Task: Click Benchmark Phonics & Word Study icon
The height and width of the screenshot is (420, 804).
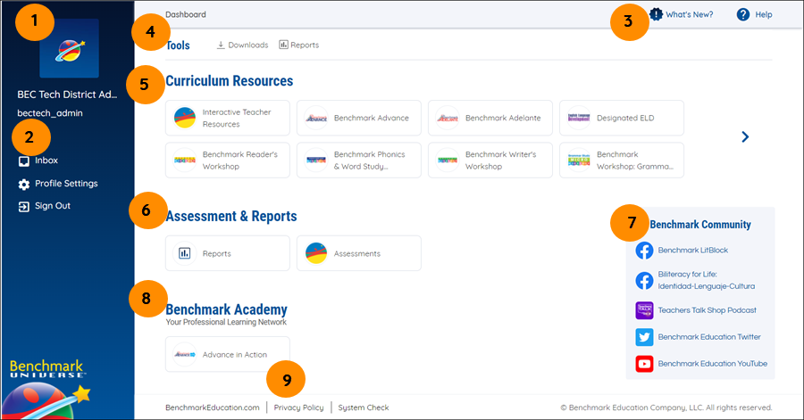Action: point(316,161)
